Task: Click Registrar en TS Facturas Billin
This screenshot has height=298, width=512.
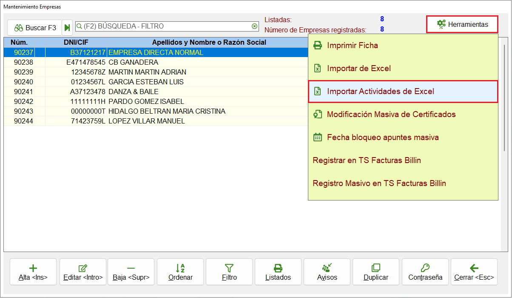Action: click(403, 160)
